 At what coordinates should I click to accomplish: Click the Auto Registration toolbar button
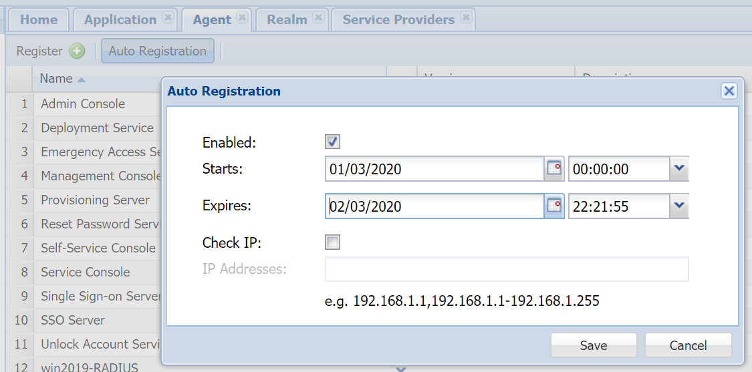tap(158, 51)
